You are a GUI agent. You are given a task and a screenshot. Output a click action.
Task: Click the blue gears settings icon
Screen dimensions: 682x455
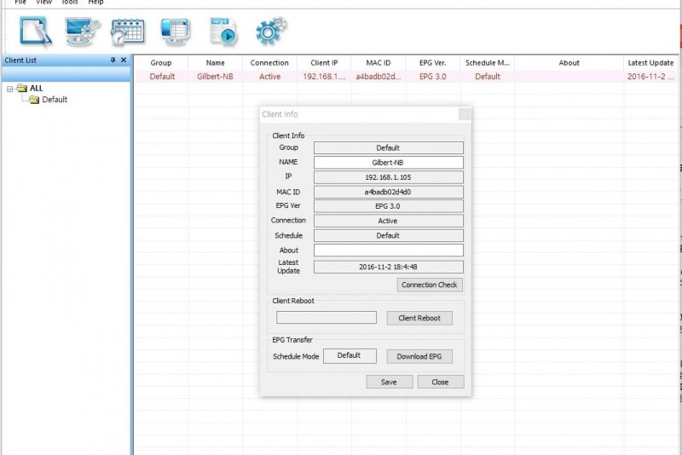point(269,31)
